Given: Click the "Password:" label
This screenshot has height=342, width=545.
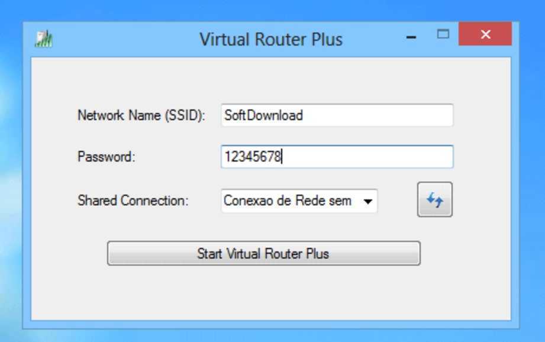Looking at the screenshot, I should tap(107, 157).
